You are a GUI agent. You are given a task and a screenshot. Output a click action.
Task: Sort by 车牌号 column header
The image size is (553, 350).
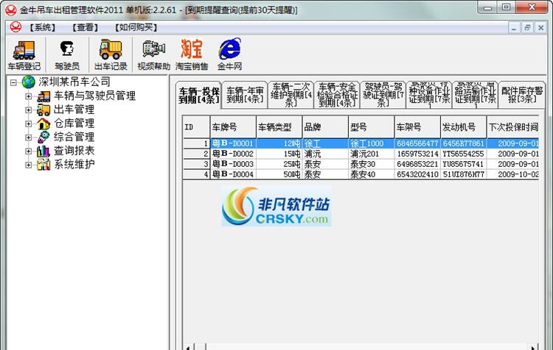click(x=233, y=127)
